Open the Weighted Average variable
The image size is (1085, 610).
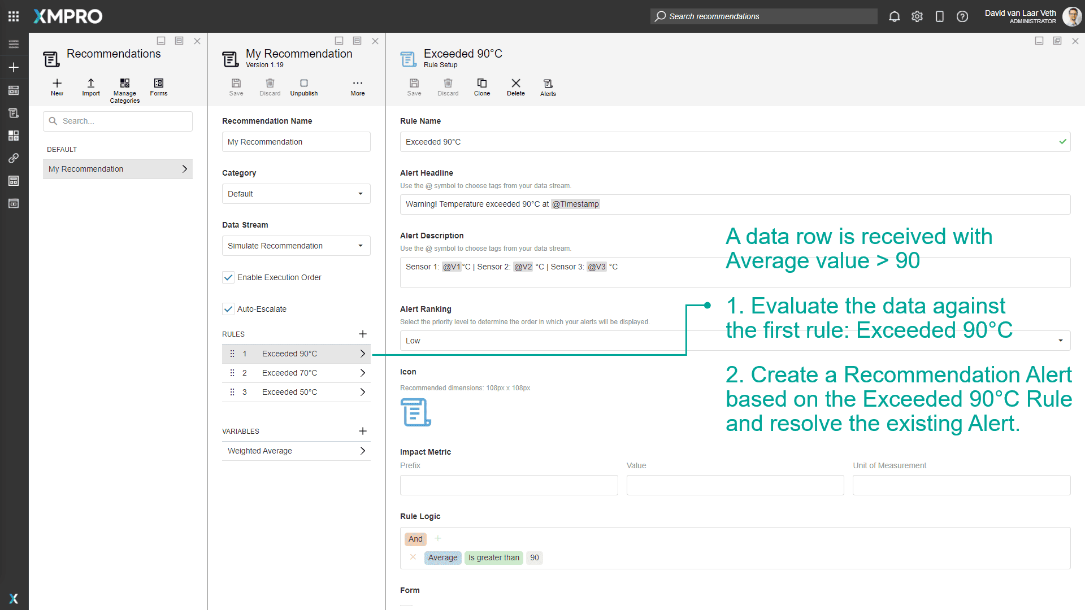pos(296,451)
